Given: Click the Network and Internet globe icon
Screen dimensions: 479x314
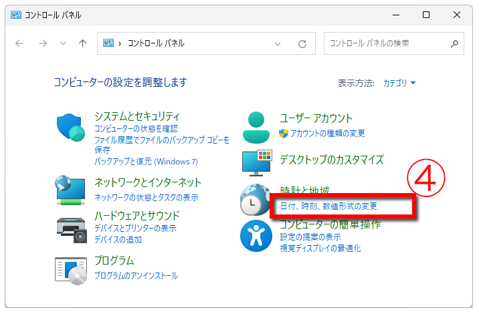Looking at the screenshot, I should pos(71,189).
